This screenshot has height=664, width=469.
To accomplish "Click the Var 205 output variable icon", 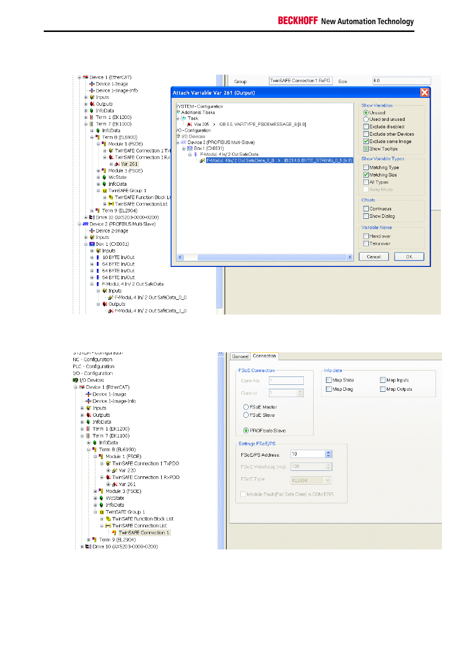I will [x=189, y=124].
